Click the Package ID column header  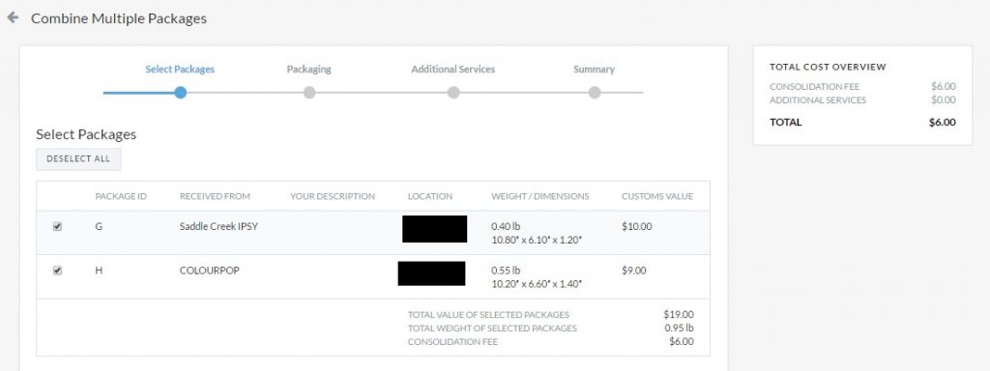[121, 196]
